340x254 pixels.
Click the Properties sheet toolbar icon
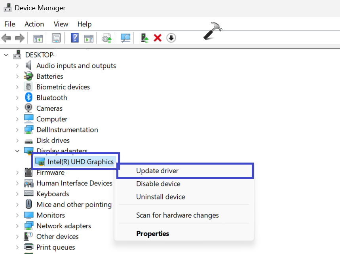tap(56, 38)
